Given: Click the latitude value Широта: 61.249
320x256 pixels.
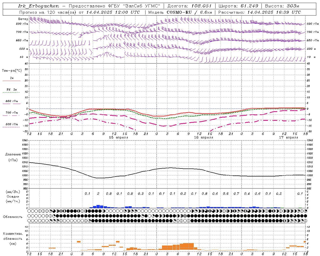Looking at the screenshot, I should [238, 6].
